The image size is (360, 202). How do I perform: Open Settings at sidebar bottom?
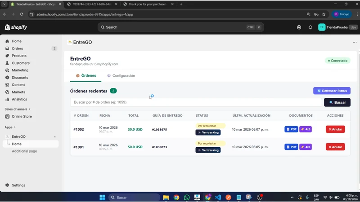(x=18, y=185)
